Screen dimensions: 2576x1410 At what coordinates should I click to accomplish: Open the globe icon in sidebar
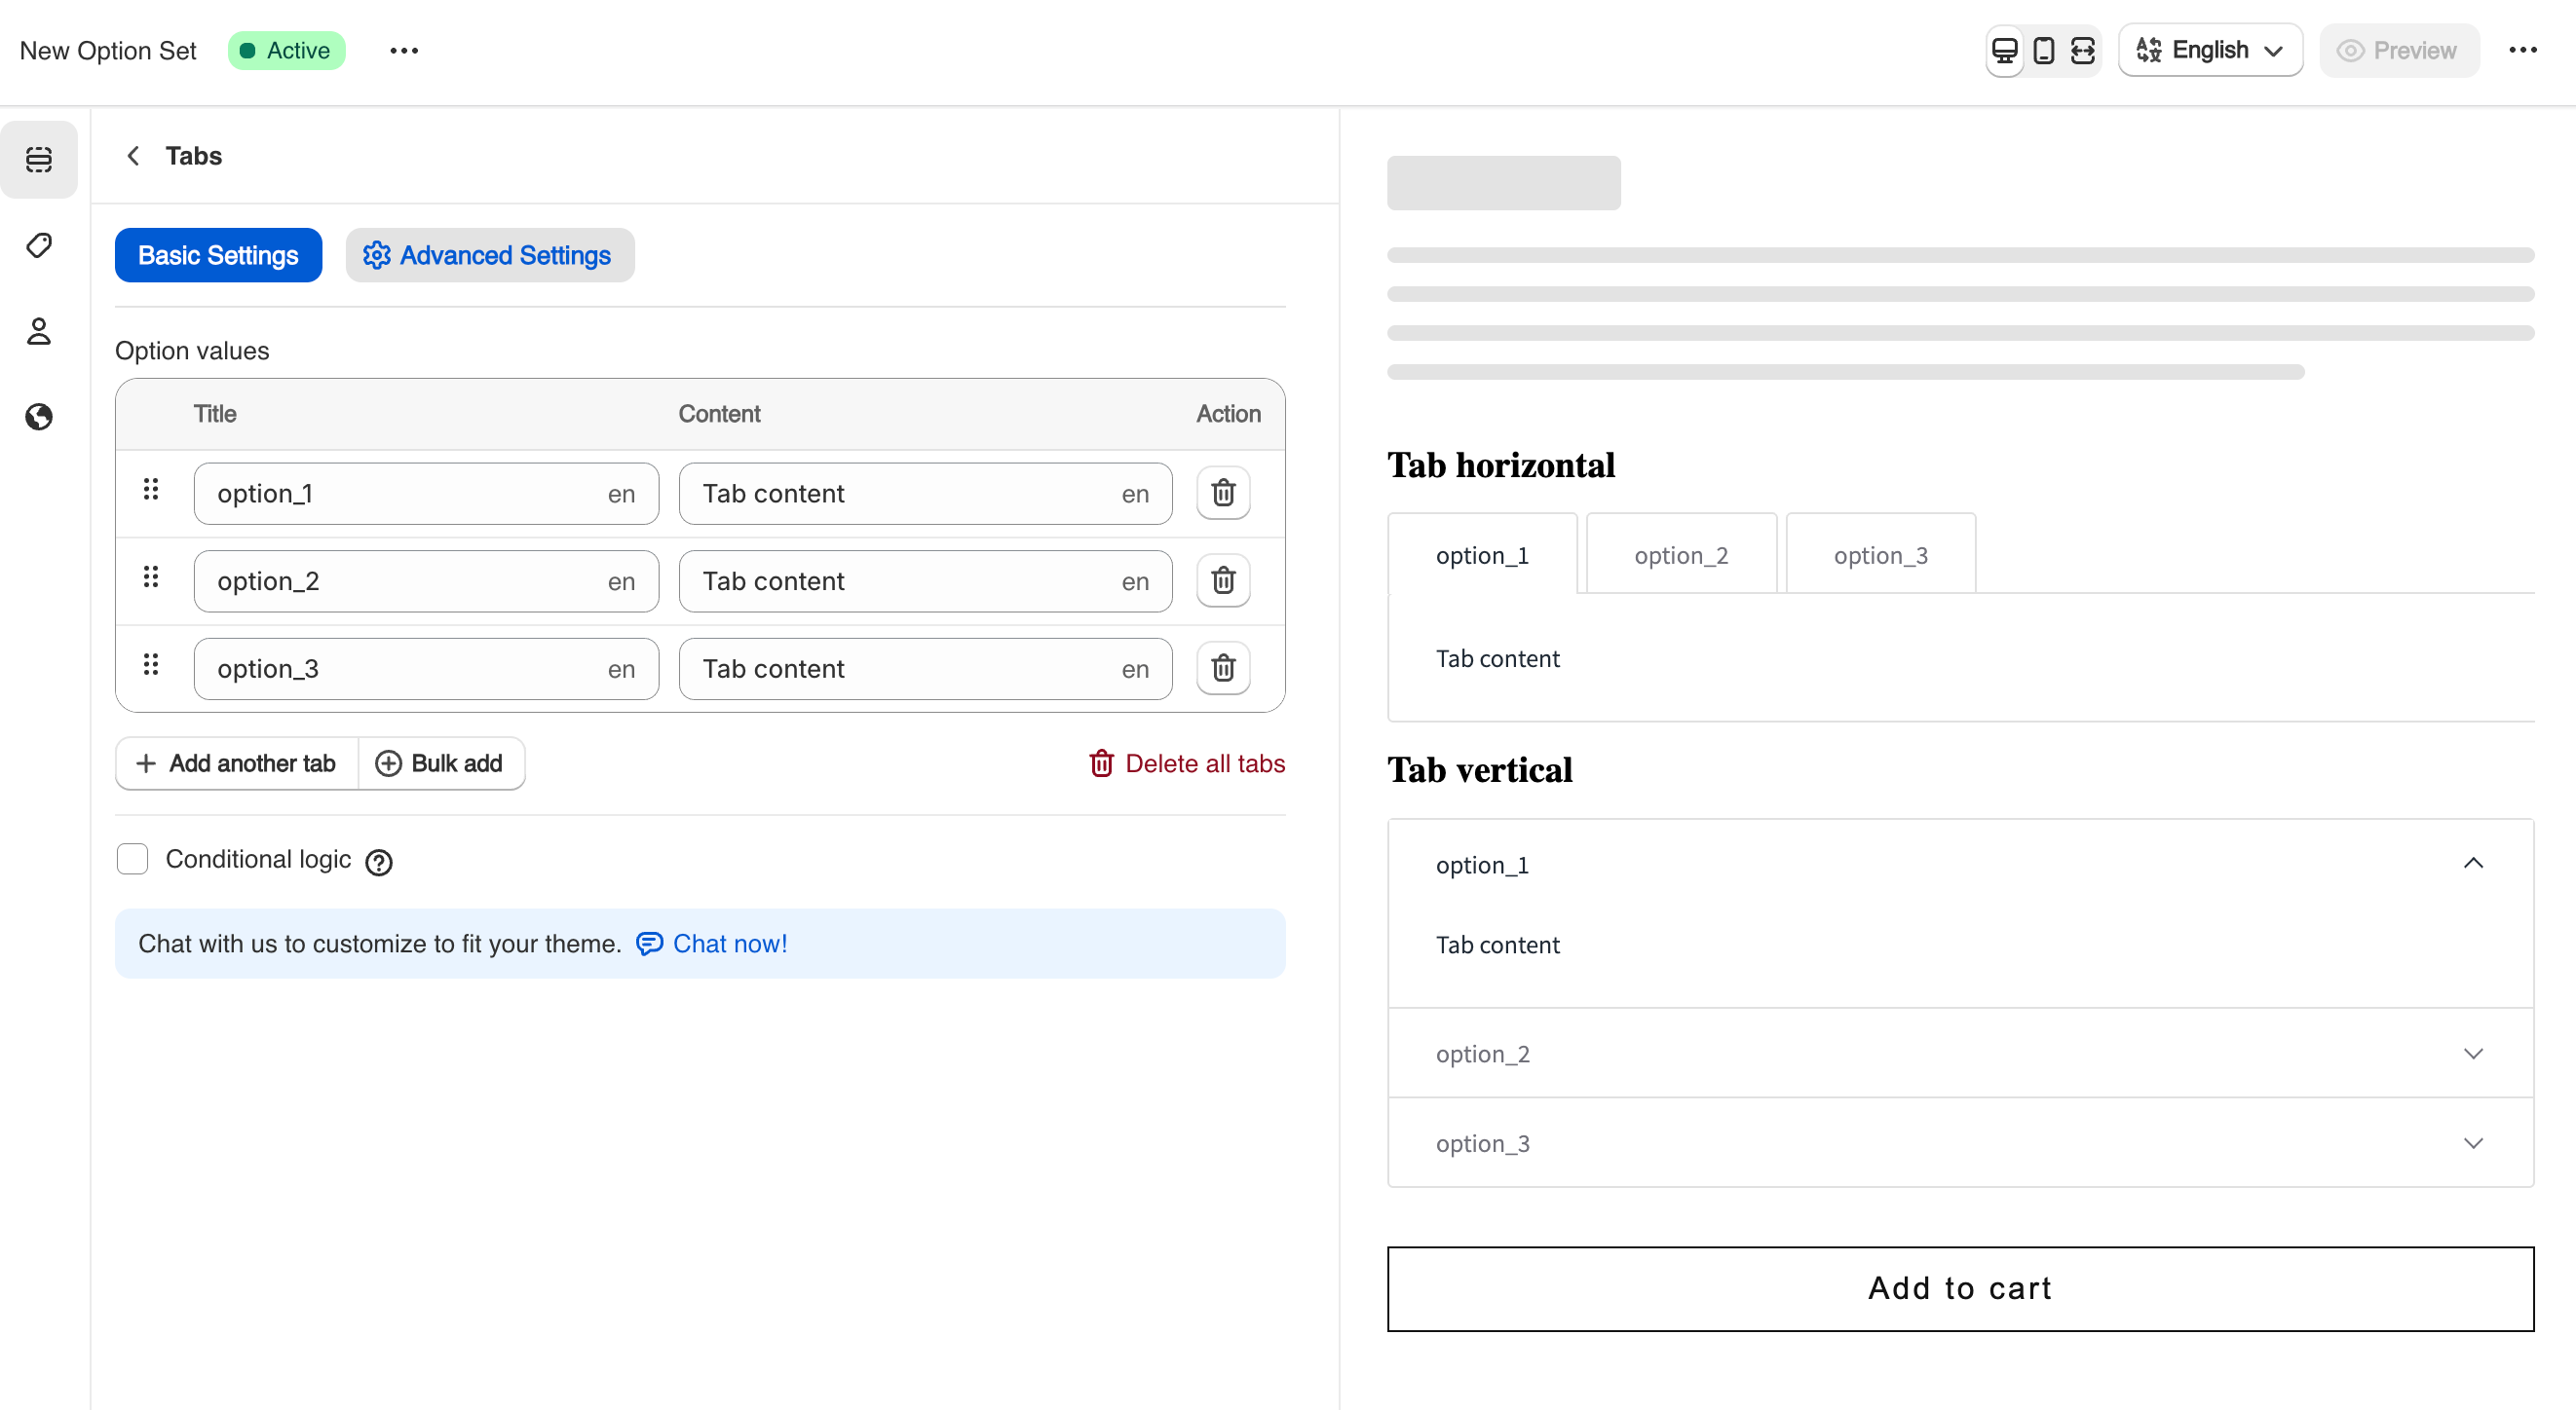pos(39,417)
